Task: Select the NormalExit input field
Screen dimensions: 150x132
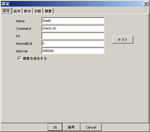Action: tap(73, 43)
